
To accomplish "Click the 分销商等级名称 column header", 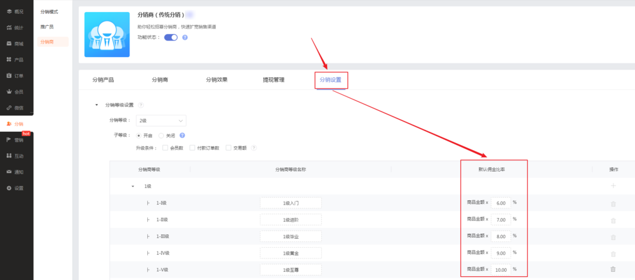I will coord(290,170).
